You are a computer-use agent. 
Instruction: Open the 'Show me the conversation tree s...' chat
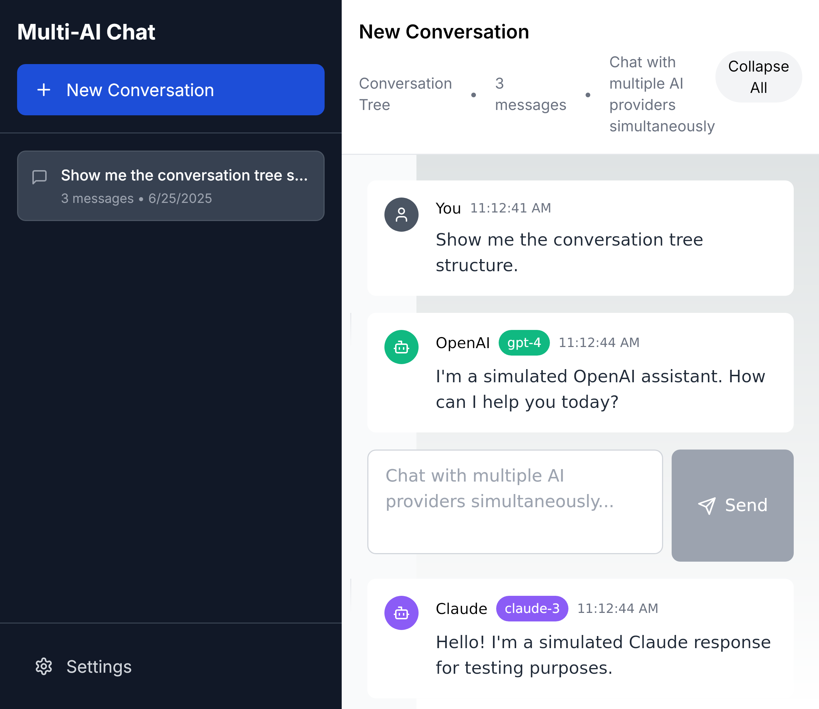pos(171,185)
